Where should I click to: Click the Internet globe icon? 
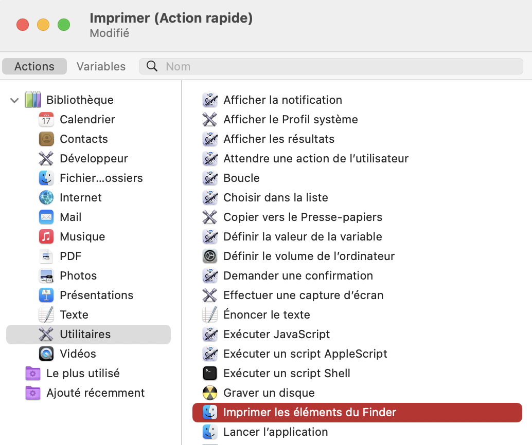46,198
